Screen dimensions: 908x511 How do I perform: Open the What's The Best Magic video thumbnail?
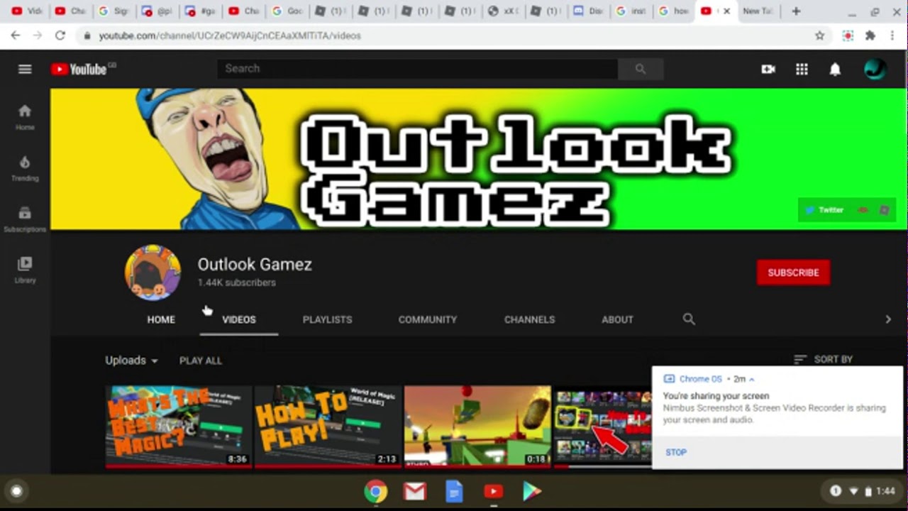[x=179, y=426]
